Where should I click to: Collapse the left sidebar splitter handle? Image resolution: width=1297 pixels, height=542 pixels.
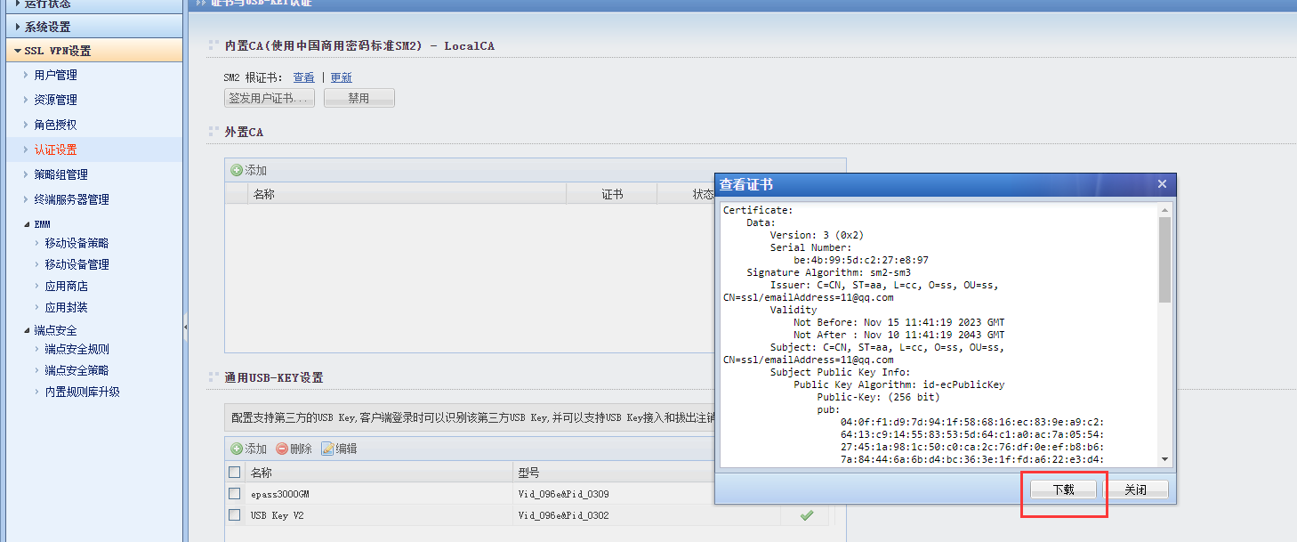pos(185,328)
